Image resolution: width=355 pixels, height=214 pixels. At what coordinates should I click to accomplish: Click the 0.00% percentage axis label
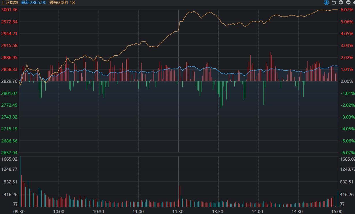pos(347,81)
